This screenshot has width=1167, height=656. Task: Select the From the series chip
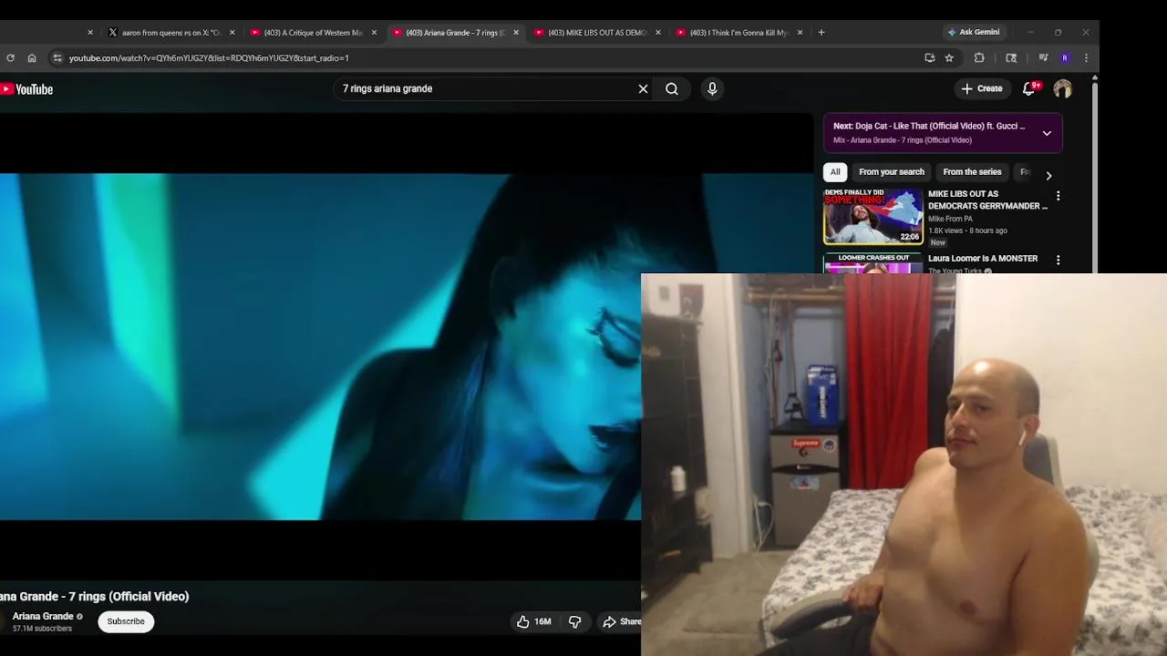pos(972,172)
